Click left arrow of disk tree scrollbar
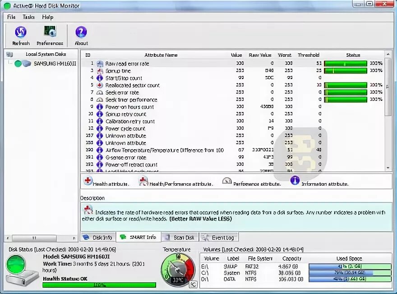Viewport: 397px width, 294px height. point(8,238)
